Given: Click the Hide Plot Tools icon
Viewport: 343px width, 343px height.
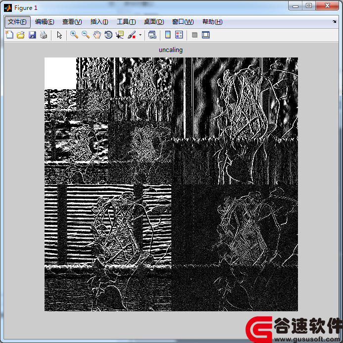Looking at the screenshot, I should 195,35.
